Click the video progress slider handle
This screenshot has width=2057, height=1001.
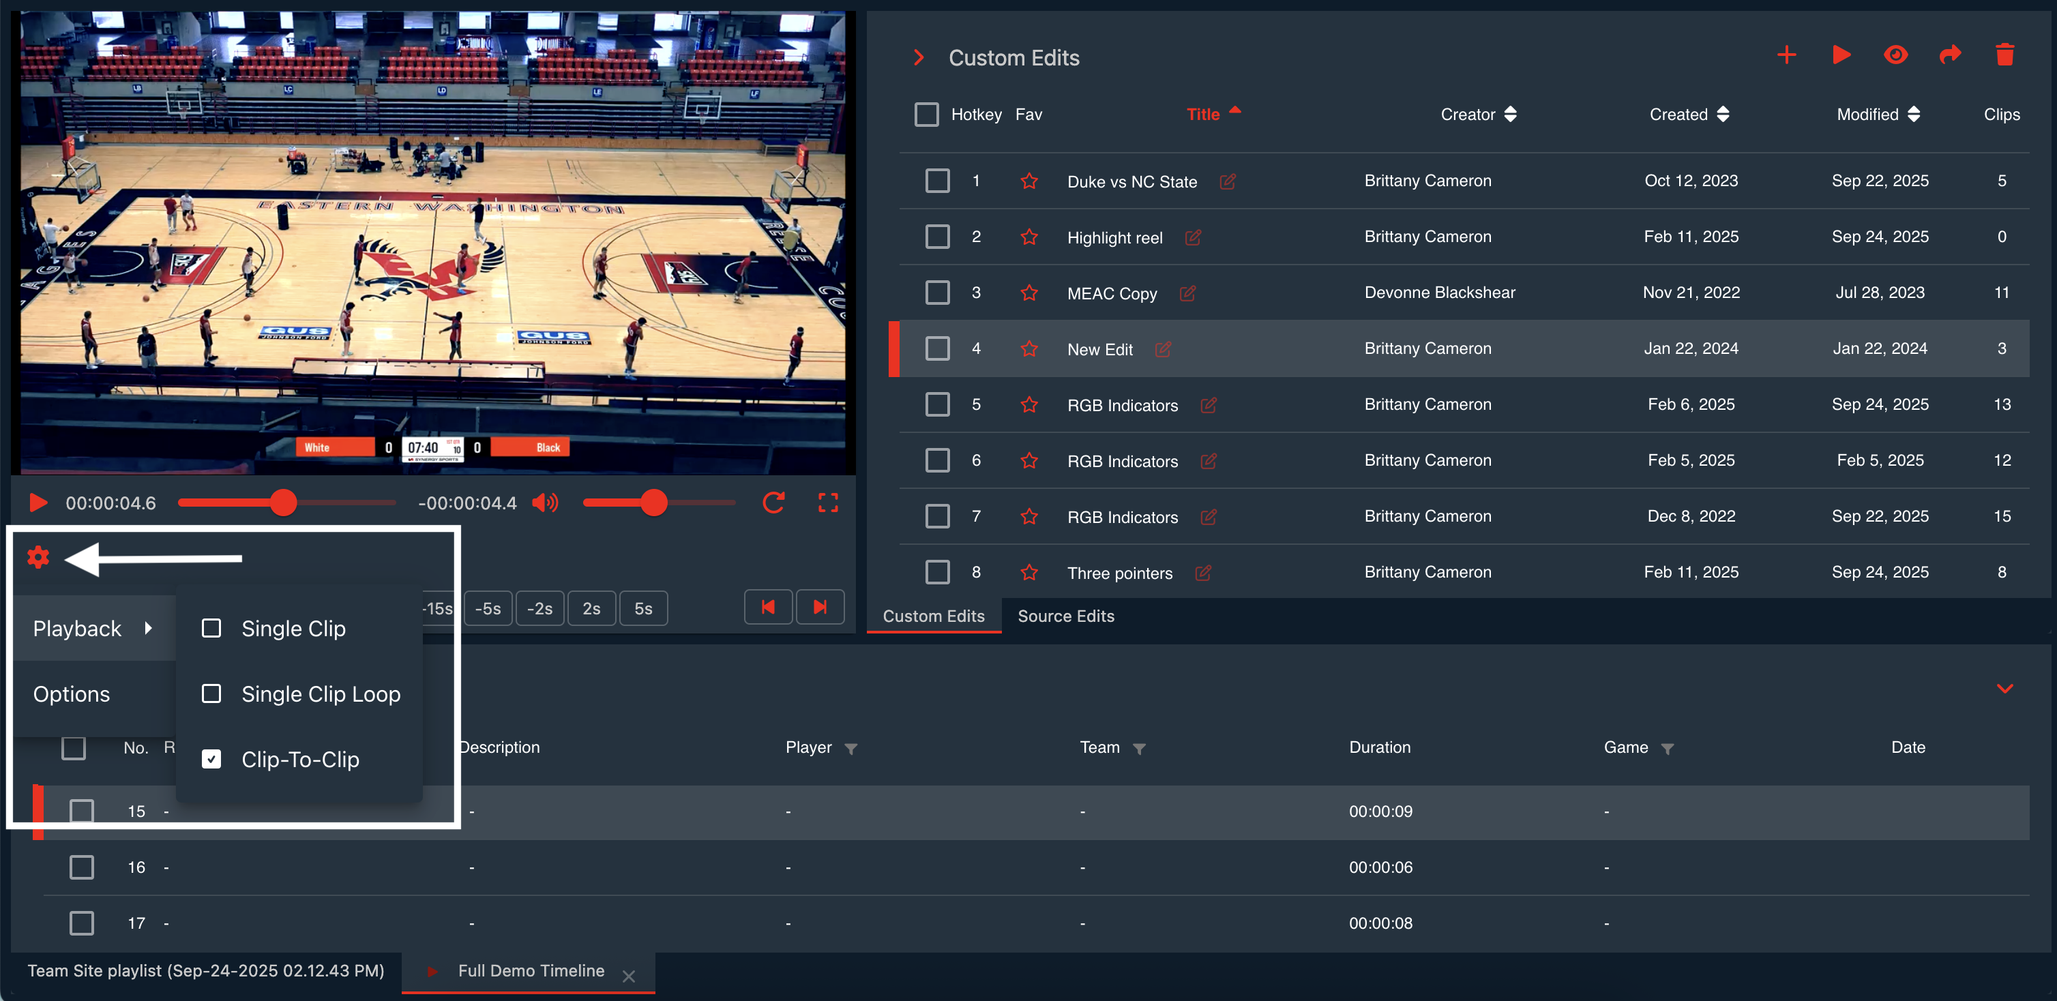pyautogui.click(x=282, y=503)
